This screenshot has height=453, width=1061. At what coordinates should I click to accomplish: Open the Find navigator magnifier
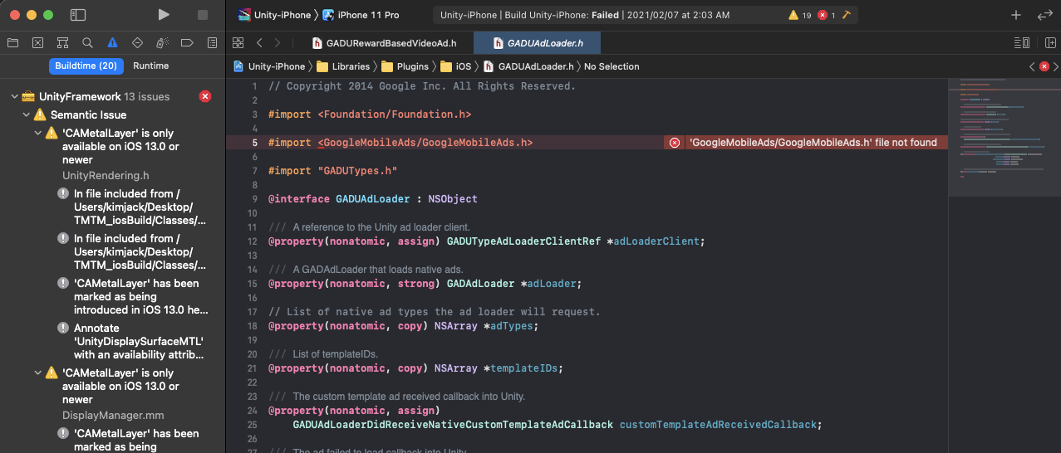pyautogui.click(x=87, y=42)
